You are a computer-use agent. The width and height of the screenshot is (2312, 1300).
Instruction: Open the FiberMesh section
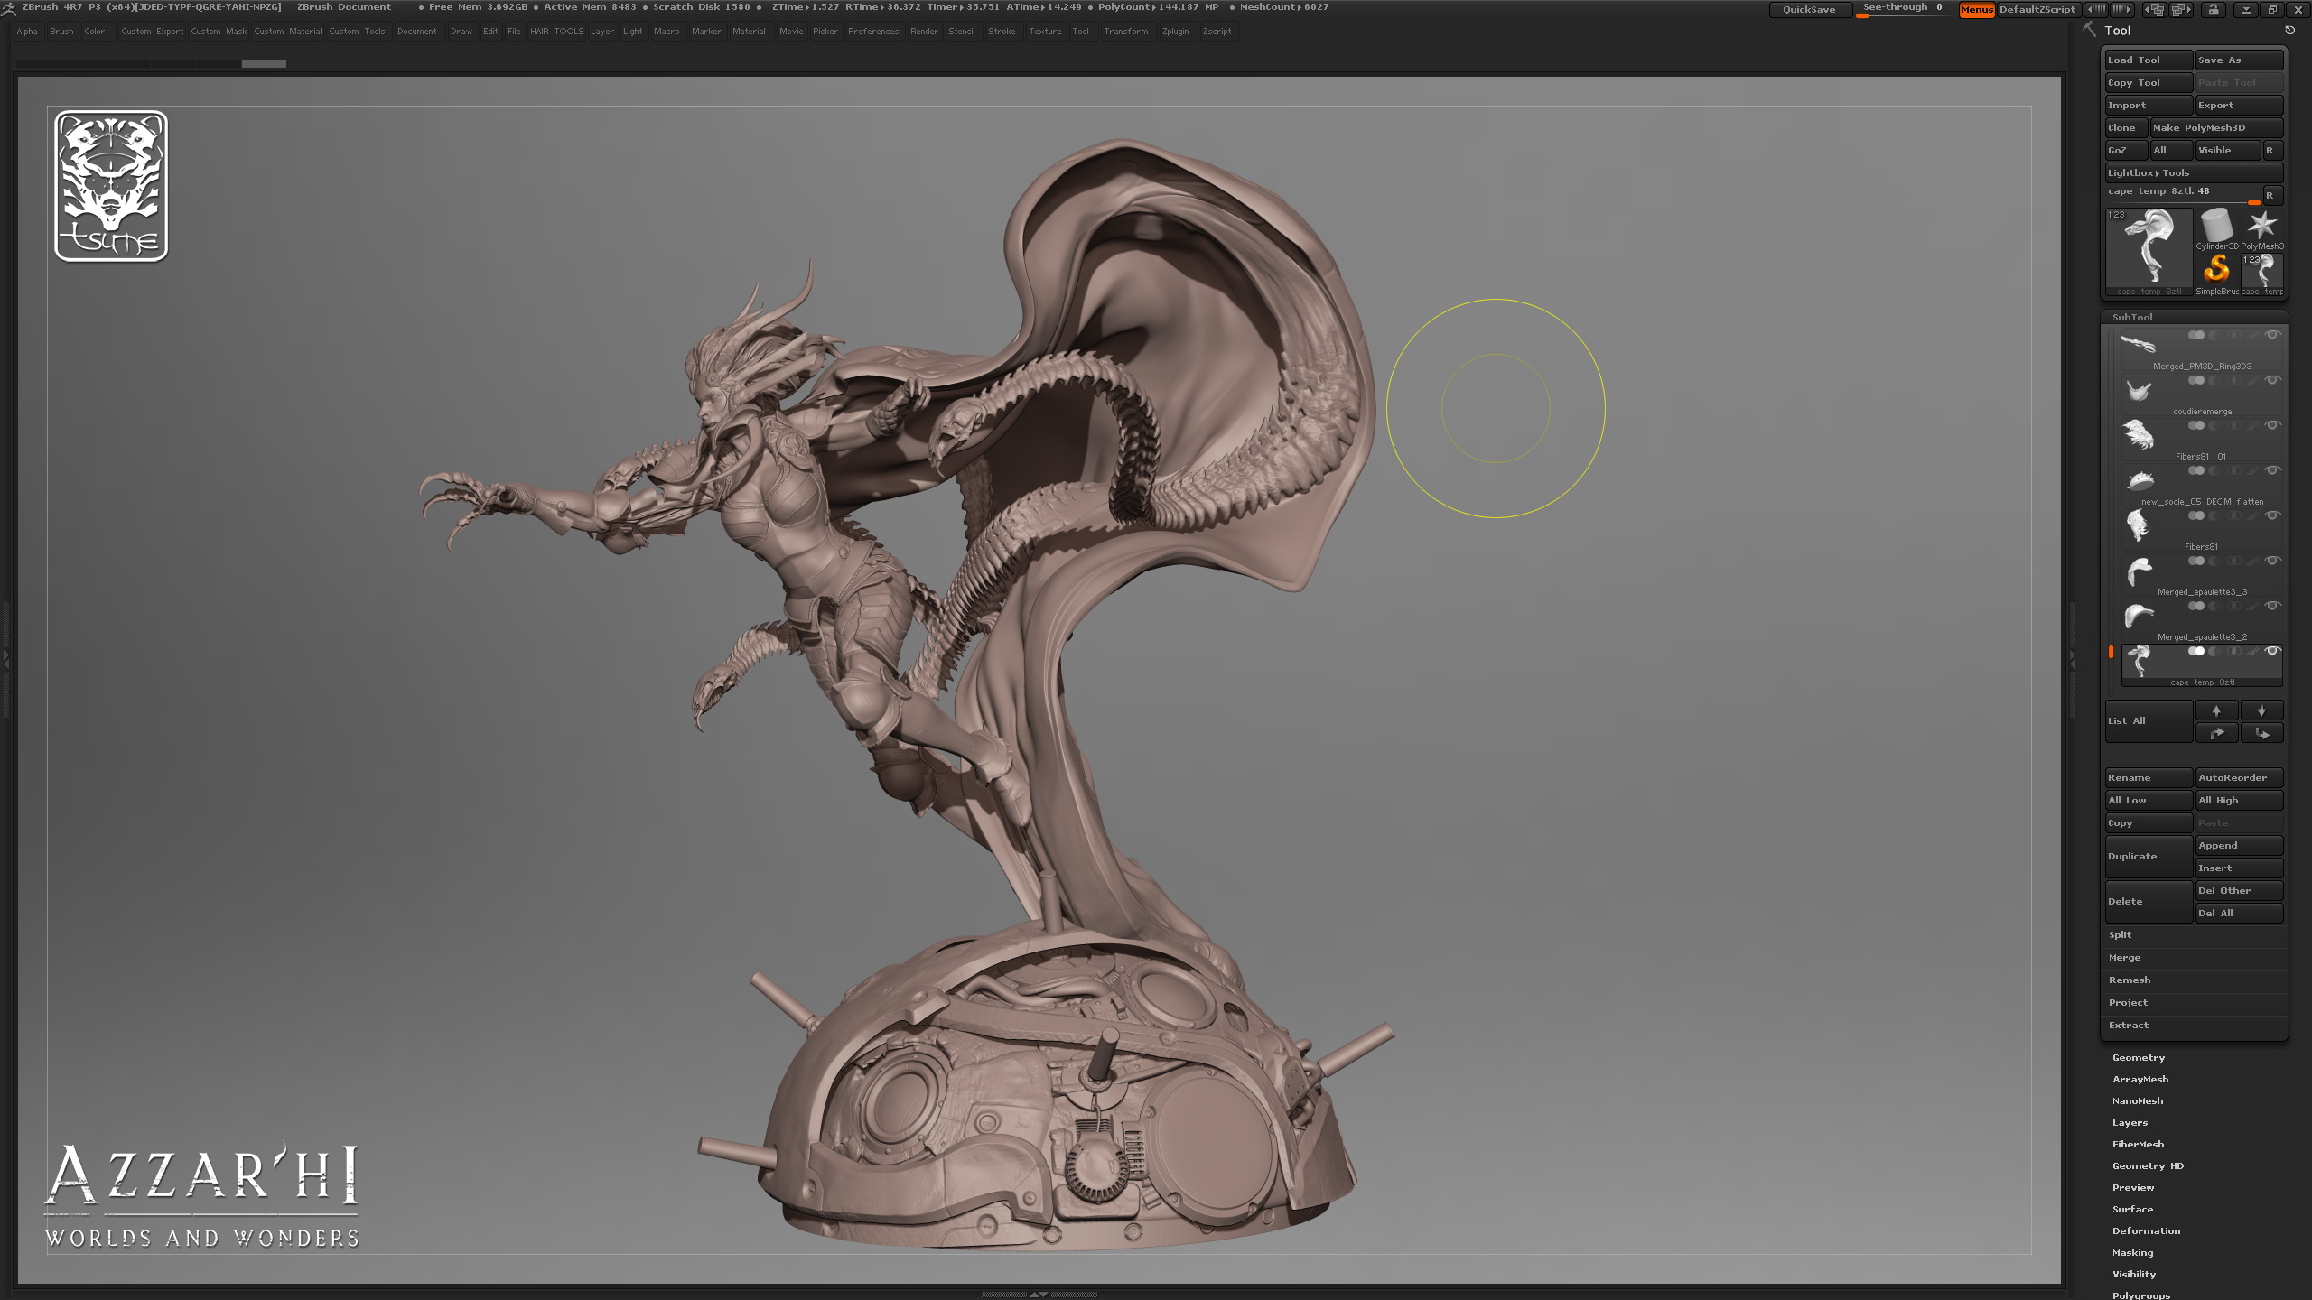(2138, 1144)
